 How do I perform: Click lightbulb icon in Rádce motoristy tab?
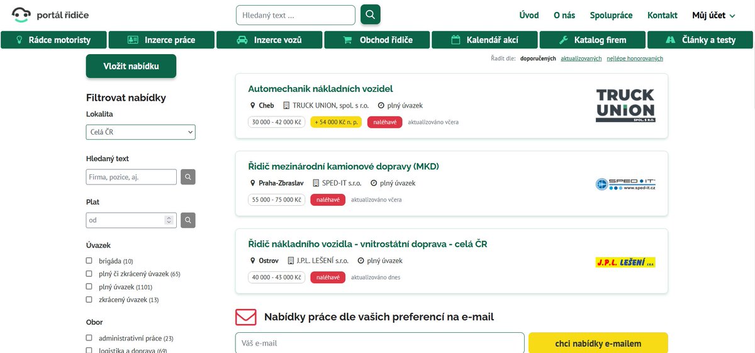point(20,40)
